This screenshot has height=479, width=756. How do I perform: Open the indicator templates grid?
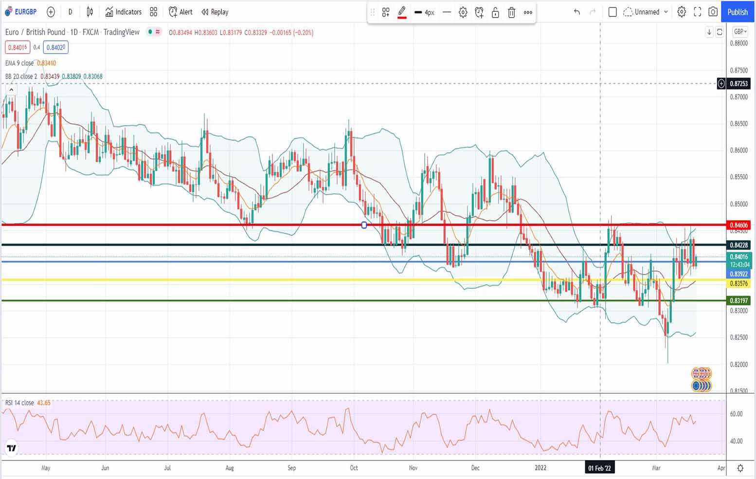(154, 12)
